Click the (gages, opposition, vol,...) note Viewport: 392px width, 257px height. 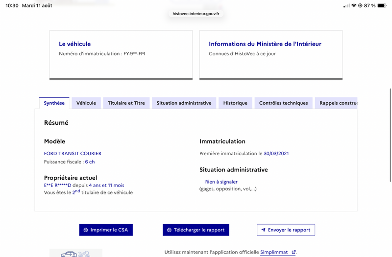[x=228, y=189]
